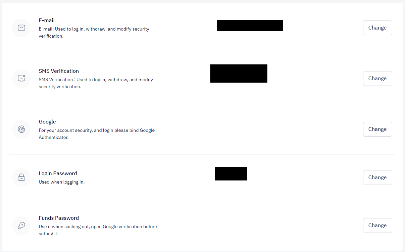Image resolution: width=405 pixels, height=252 pixels.
Task: Click the "Use it when cashing out" description
Action: pyautogui.click(x=98, y=230)
